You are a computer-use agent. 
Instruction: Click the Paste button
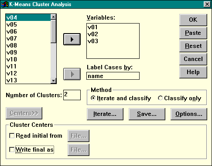point(193,33)
